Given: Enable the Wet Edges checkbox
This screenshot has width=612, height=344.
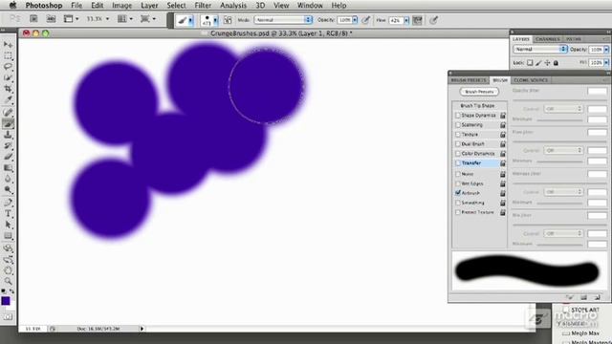Looking at the screenshot, I should point(458,183).
